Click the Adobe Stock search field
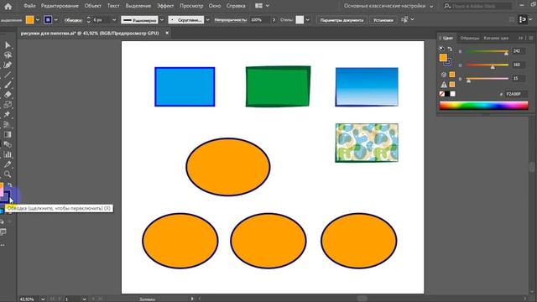The image size is (537, 302). tap(481, 6)
